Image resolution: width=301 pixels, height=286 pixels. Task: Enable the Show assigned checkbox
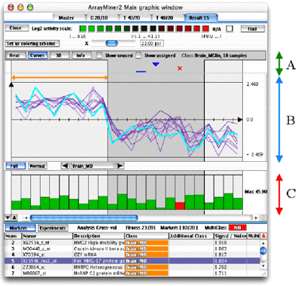(x=138, y=55)
